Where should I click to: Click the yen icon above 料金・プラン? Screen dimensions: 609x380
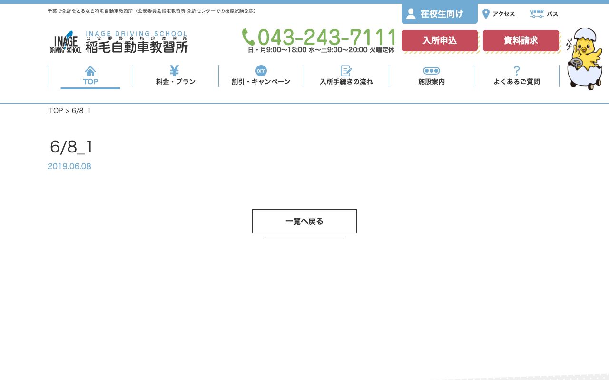coord(174,70)
